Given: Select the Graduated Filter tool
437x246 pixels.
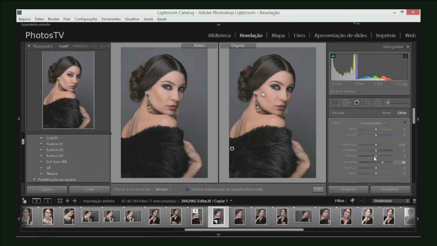Looking at the screenshot, I should click(x=367, y=102).
